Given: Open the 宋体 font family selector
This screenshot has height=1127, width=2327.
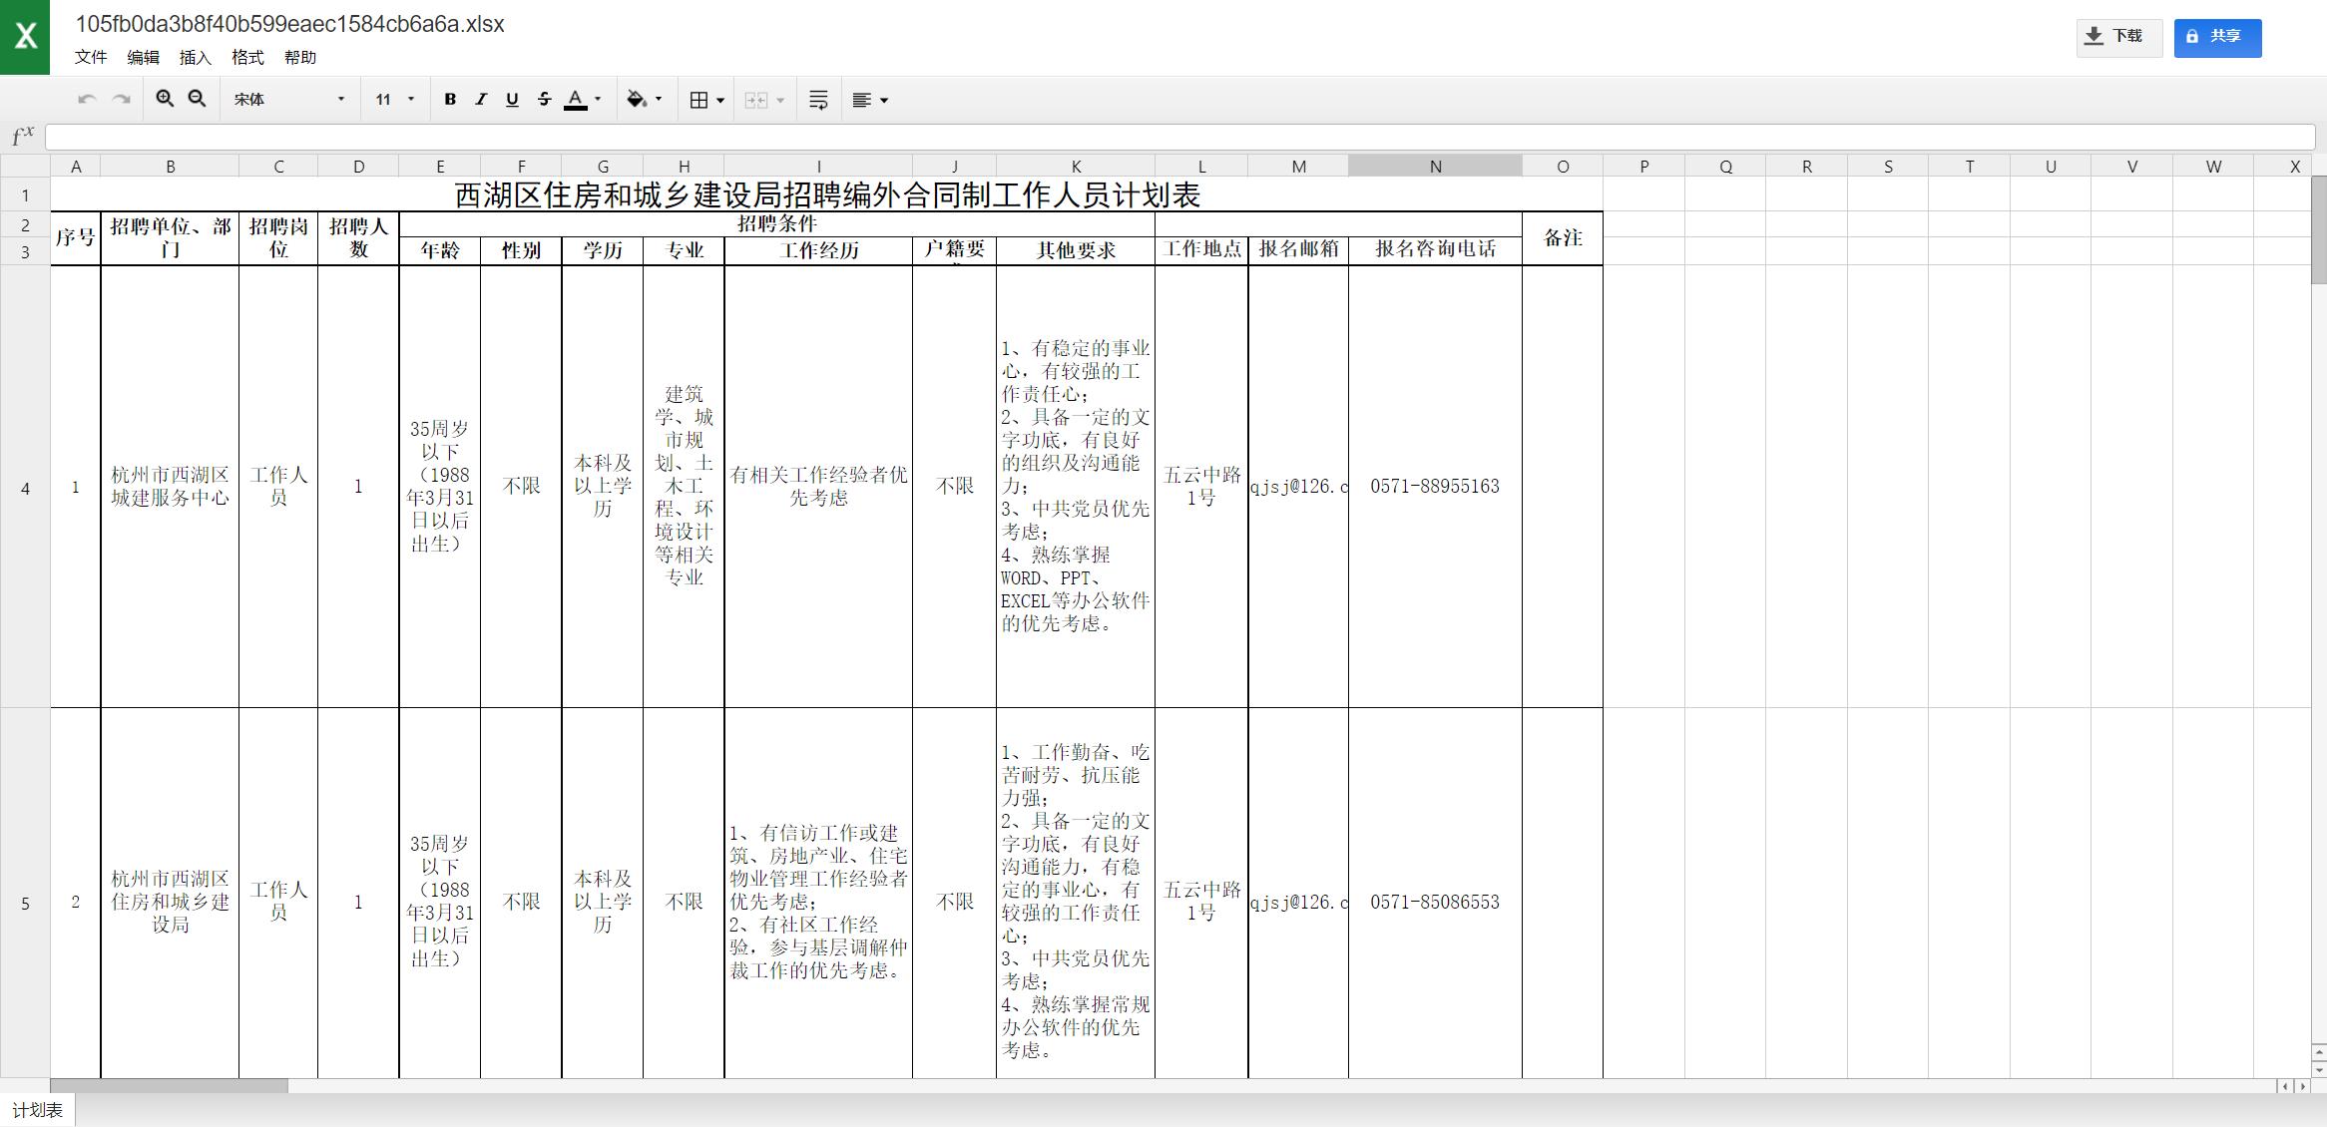Looking at the screenshot, I should coord(288,99).
